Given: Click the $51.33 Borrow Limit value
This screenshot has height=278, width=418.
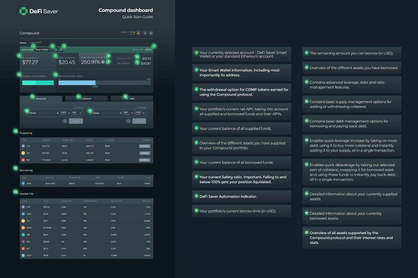Looking at the screenshot, I should point(147,59).
